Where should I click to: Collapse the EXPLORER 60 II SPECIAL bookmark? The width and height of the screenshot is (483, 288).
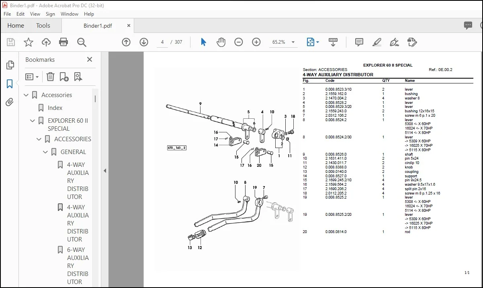point(33,121)
